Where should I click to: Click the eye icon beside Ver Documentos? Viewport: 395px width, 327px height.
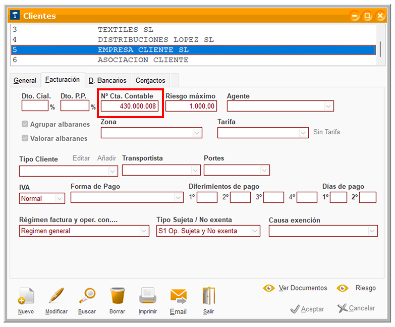click(x=268, y=288)
